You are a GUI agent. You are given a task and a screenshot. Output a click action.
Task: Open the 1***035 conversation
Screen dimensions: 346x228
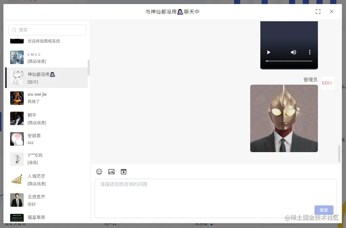pos(47,159)
